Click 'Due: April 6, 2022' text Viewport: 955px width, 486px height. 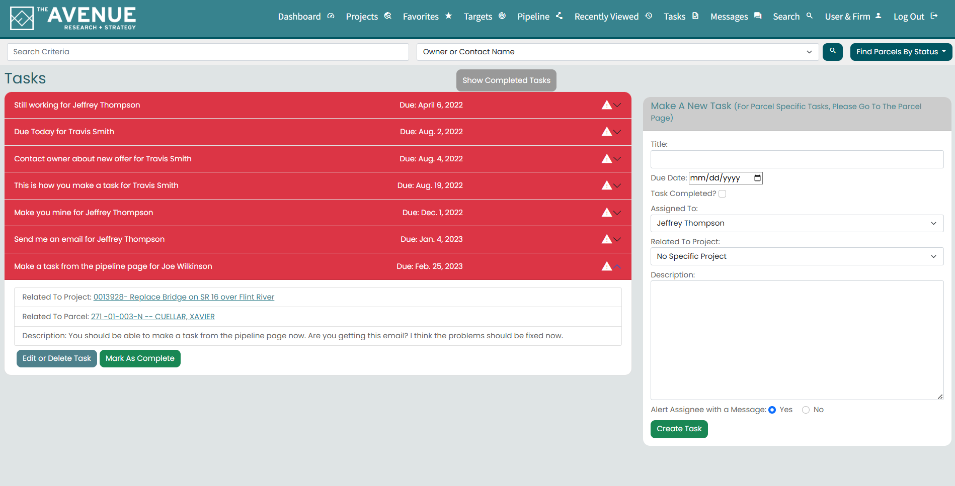point(431,105)
